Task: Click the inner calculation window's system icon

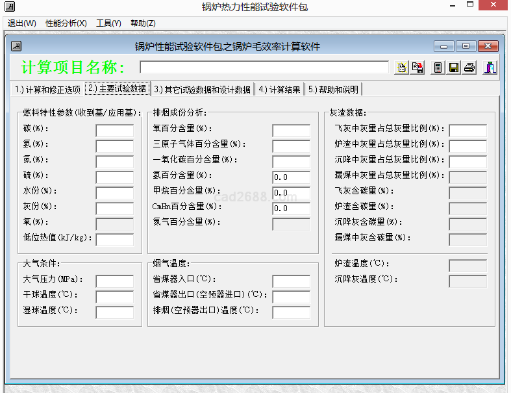Action: tap(17, 46)
